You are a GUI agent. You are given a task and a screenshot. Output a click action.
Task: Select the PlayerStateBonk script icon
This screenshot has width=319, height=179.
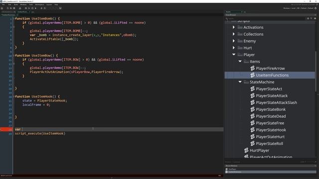pos(253,109)
